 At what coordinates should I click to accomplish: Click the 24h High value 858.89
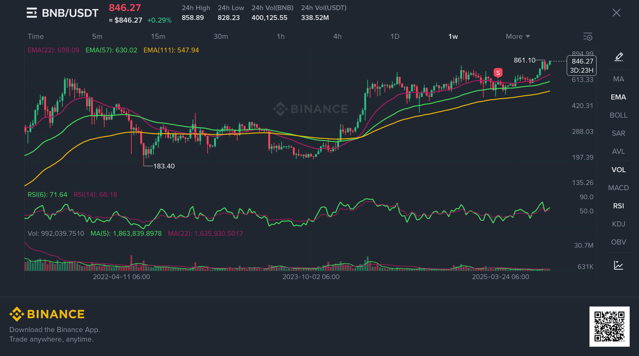[193, 18]
